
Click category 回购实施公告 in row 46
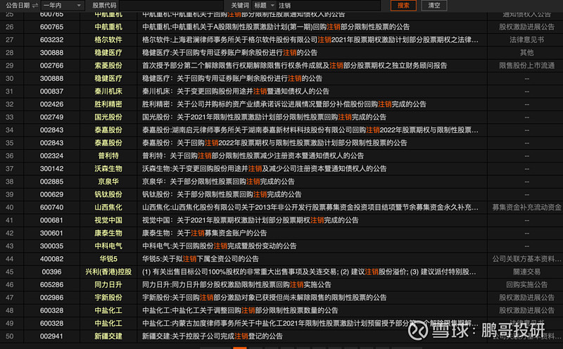tap(526, 285)
